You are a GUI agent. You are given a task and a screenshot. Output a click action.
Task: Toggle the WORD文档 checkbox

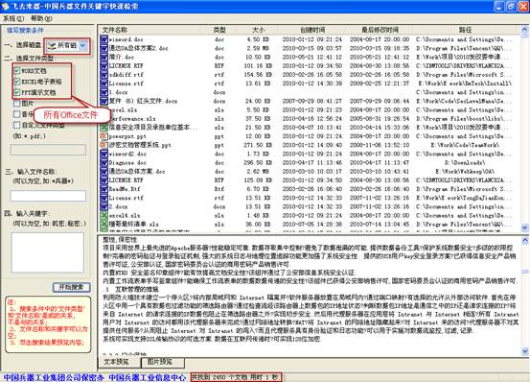pos(16,71)
